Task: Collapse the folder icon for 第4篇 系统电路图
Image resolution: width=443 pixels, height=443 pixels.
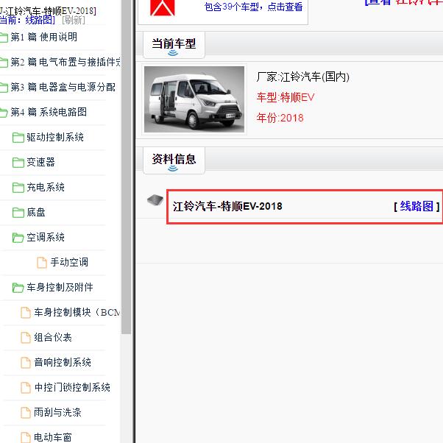Action: pos(4,113)
